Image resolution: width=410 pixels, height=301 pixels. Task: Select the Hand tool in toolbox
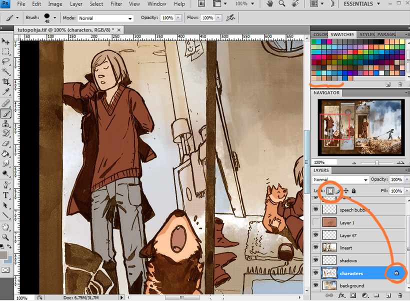pyautogui.click(x=6, y=226)
